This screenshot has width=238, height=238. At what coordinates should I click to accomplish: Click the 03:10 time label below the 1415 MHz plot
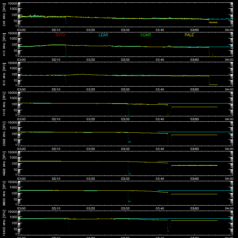[56, 119]
